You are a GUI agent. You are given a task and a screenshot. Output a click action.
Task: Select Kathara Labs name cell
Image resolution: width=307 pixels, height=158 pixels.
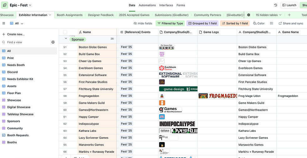(x=97, y=131)
